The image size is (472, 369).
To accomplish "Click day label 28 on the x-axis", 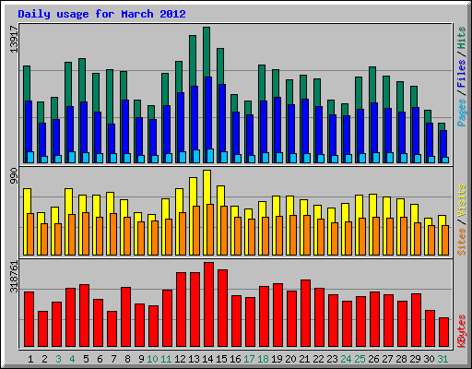I will click(x=401, y=359).
